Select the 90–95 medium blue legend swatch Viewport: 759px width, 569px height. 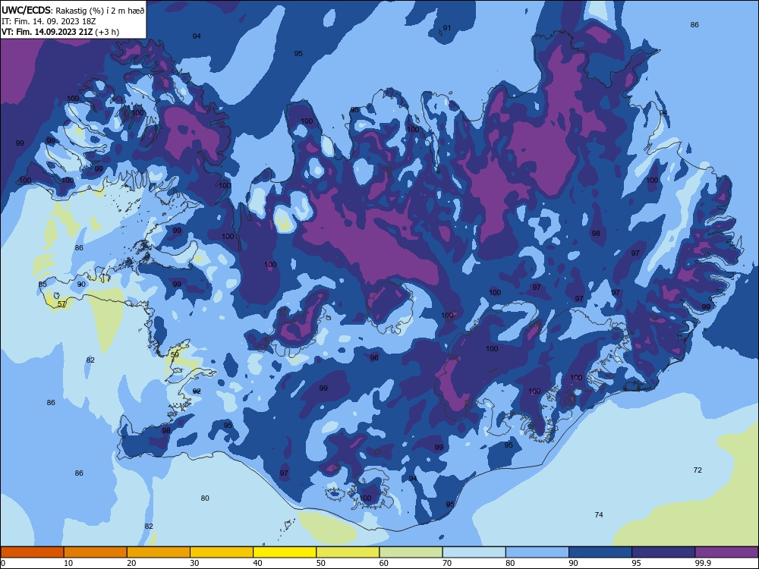[x=600, y=552]
